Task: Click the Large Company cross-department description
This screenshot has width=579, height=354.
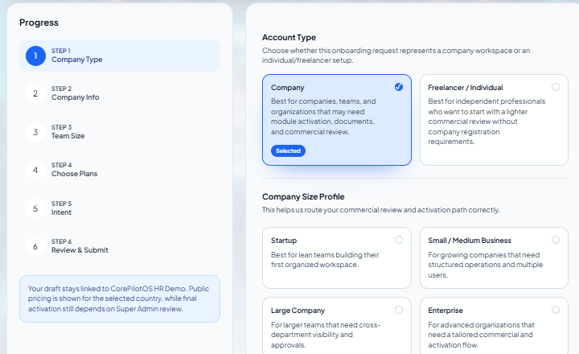Action: (326, 335)
